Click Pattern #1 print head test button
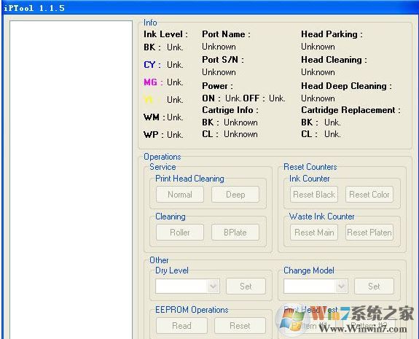Viewport: 419px width, 339px height. 310,326
